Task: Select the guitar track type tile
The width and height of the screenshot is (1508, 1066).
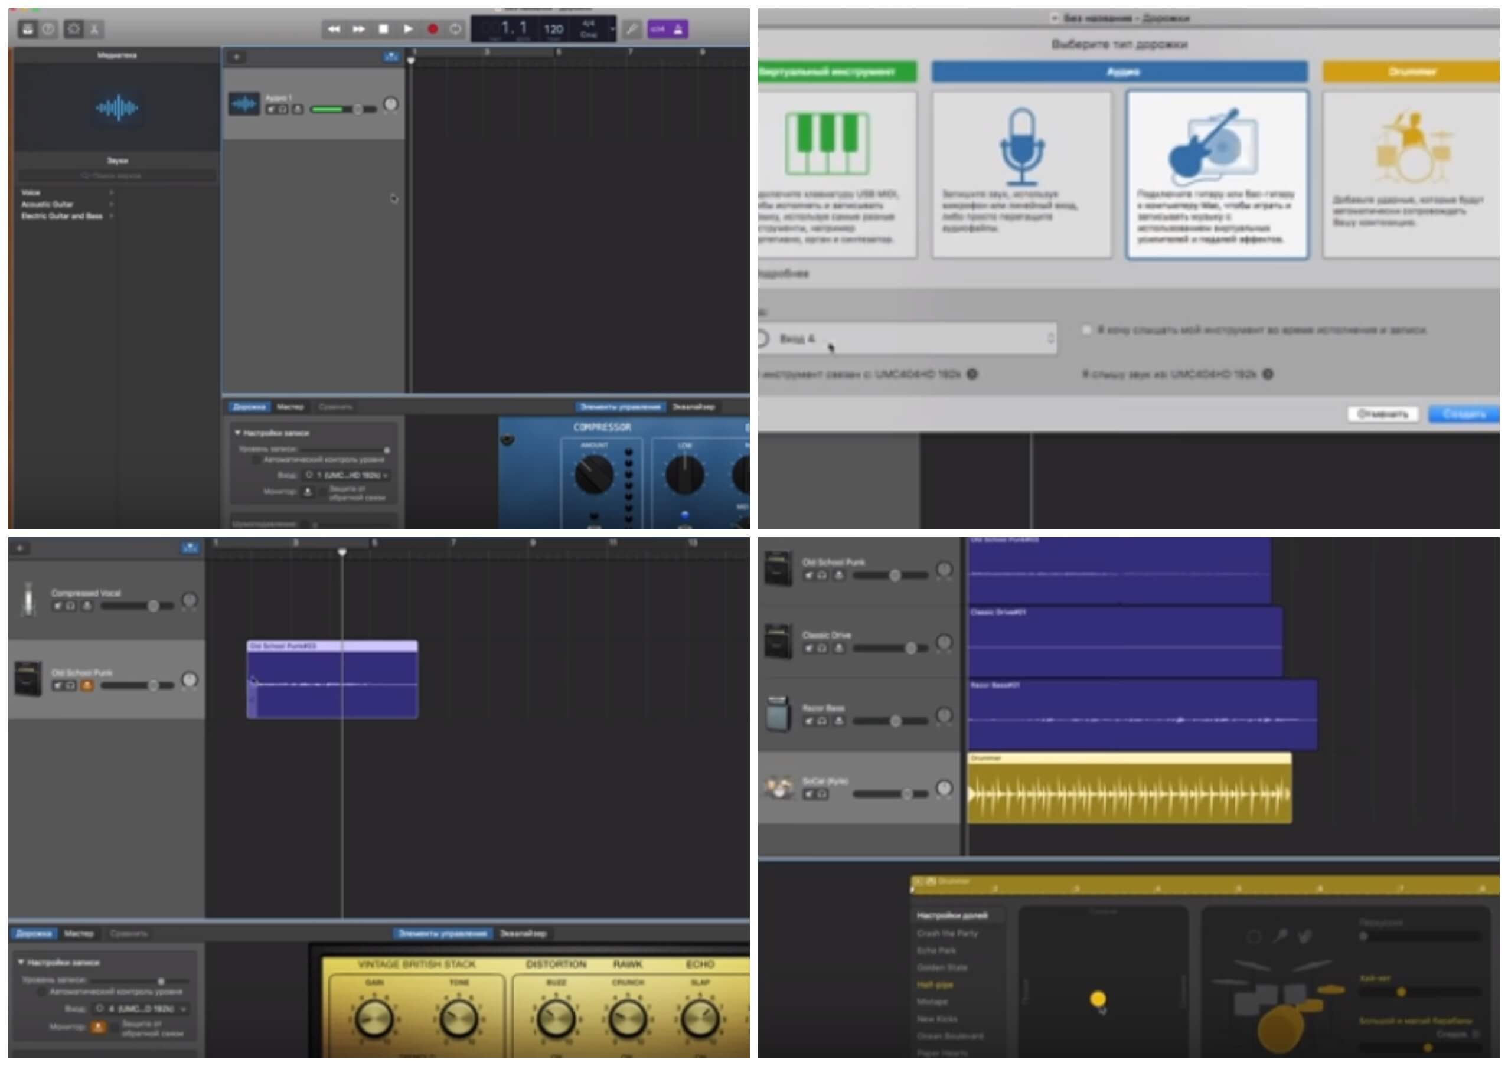Action: [1217, 175]
